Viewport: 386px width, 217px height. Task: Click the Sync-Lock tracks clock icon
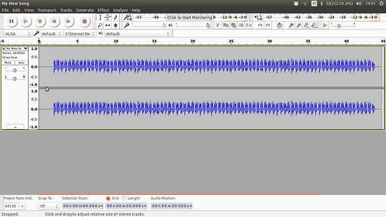(279, 25)
